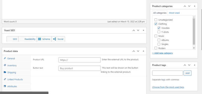
Task: Uncheck the Hoodies subcategory
Action: (x=159, y=28)
